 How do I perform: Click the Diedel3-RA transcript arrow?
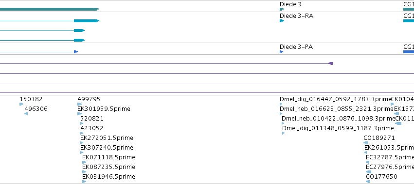282,21
